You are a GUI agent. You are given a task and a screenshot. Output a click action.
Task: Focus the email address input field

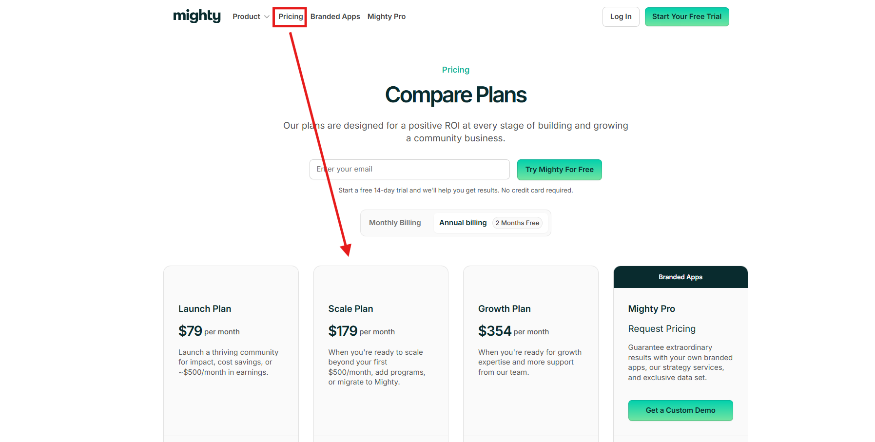click(x=409, y=169)
